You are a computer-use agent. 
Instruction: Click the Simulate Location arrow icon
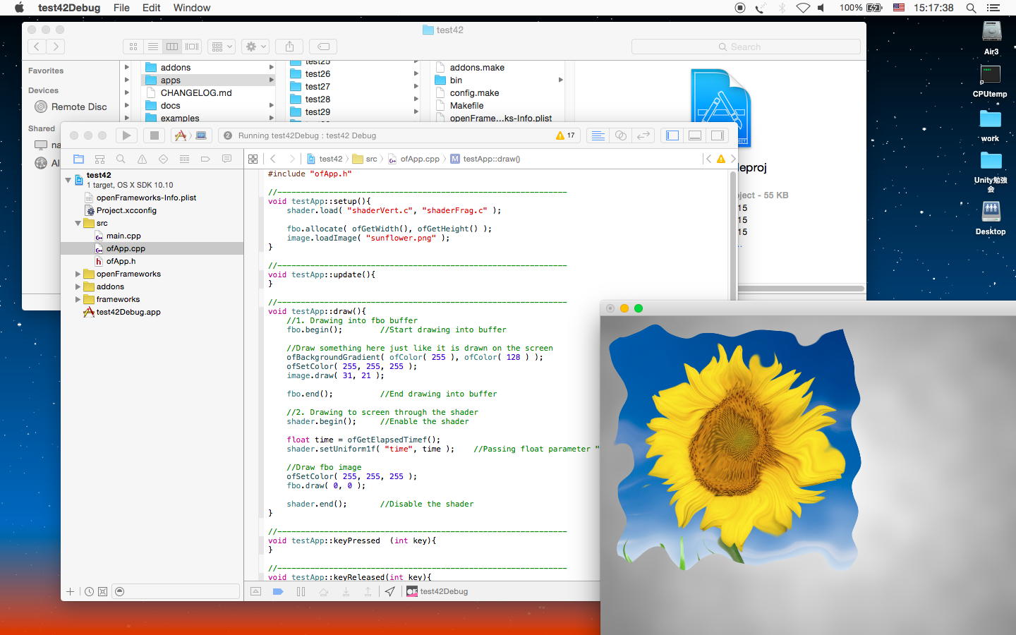389,591
